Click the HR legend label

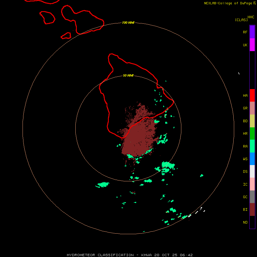click(245, 134)
